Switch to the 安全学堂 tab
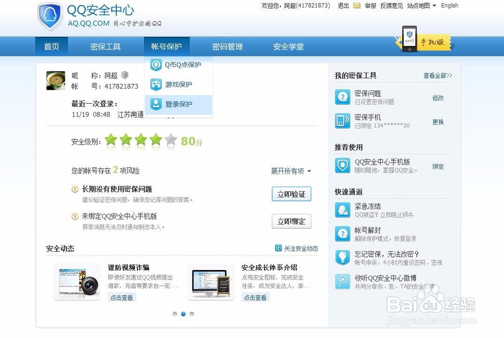Viewport: 504px width, 338px height. click(x=287, y=46)
